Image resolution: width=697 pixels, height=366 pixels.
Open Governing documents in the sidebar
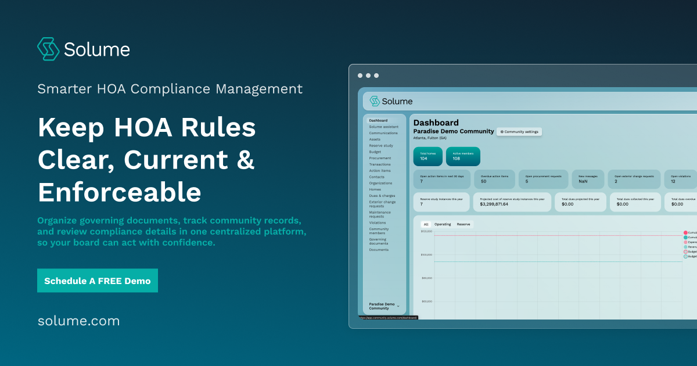[x=378, y=241]
